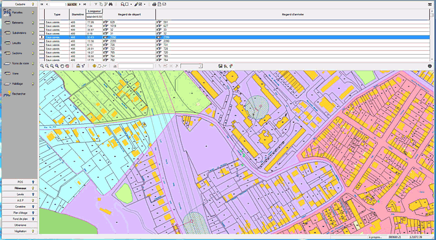Click the save disk icon on map toolbar
The width and height of the screenshot is (436, 240).
click(220, 66)
